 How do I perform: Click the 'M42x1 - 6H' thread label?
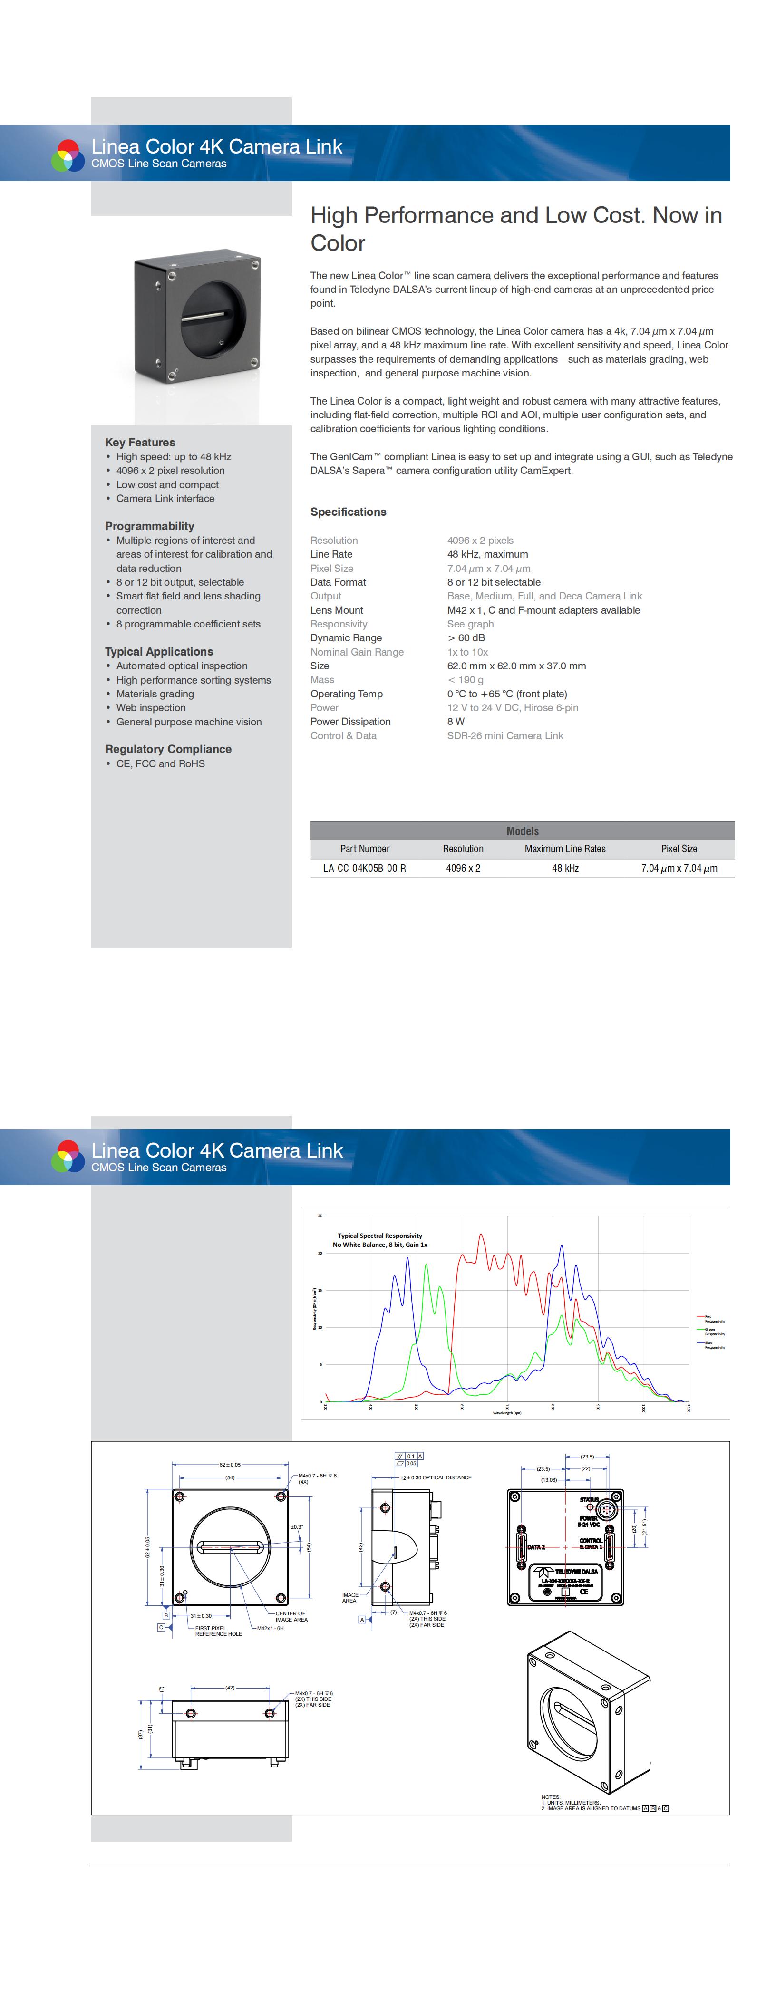click(271, 1628)
